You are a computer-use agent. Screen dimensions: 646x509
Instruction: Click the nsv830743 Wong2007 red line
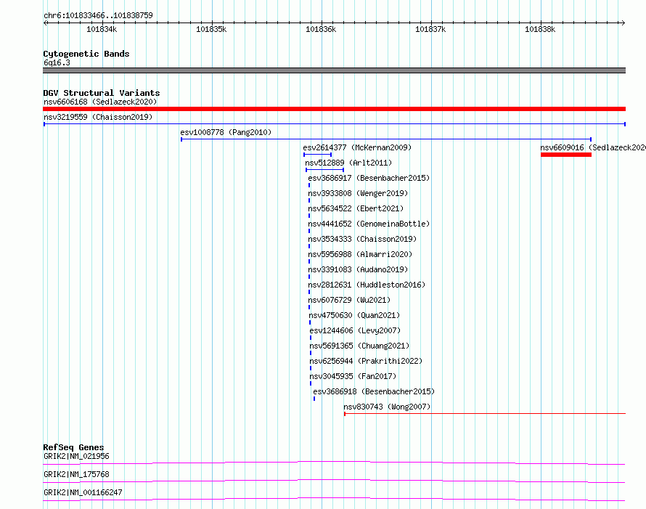(x=485, y=413)
